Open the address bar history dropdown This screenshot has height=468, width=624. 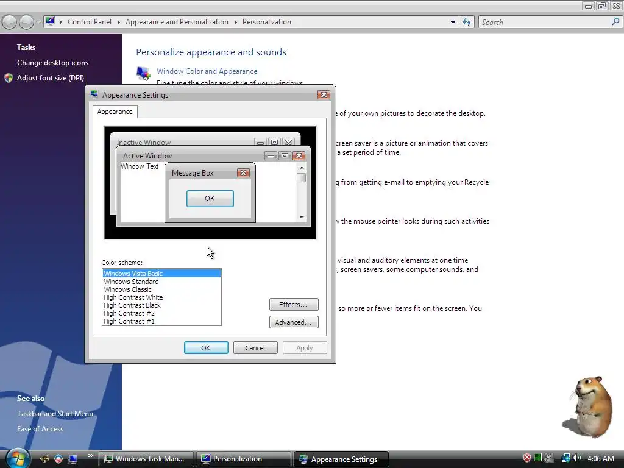(x=453, y=23)
